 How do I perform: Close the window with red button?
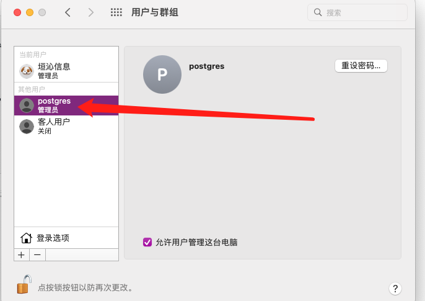click(x=17, y=12)
